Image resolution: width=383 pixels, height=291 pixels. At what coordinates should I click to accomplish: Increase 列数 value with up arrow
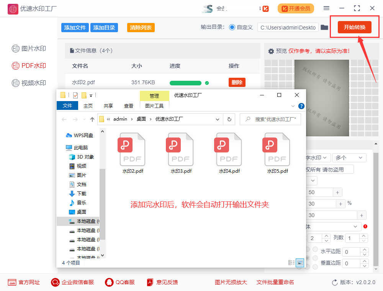click(364, 236)
